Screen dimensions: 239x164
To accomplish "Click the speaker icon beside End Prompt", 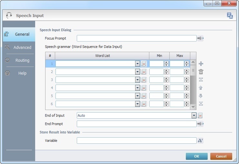I will (x=200, y=124).
